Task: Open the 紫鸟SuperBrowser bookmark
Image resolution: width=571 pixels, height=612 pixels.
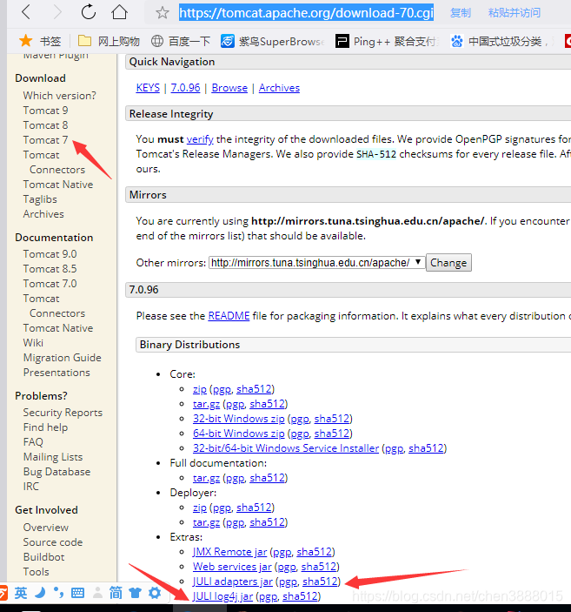Action: click(x=272, y=41)
